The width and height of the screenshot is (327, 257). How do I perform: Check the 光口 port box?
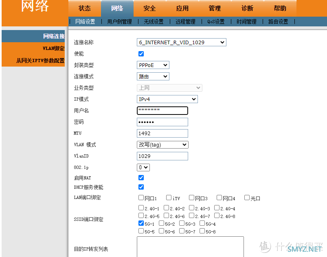point(247,198)
